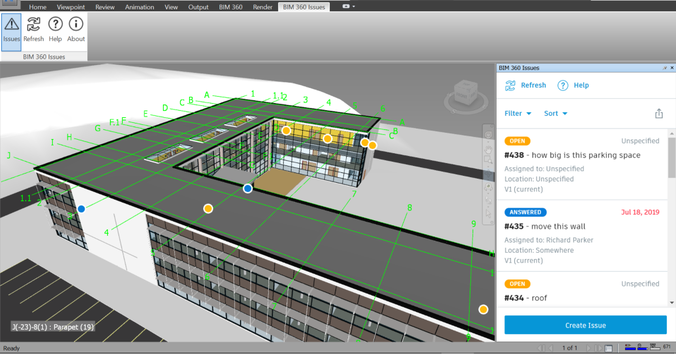
Task: Select the Look Around tool
Action: click(x=488, y=187)
